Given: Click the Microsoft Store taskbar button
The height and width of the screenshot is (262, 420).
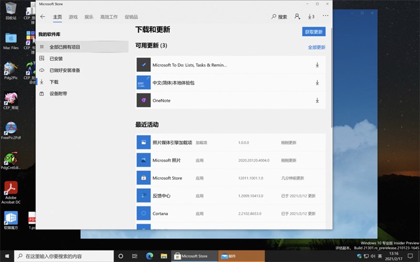Looking at the screenshot, I should (194, 256).
